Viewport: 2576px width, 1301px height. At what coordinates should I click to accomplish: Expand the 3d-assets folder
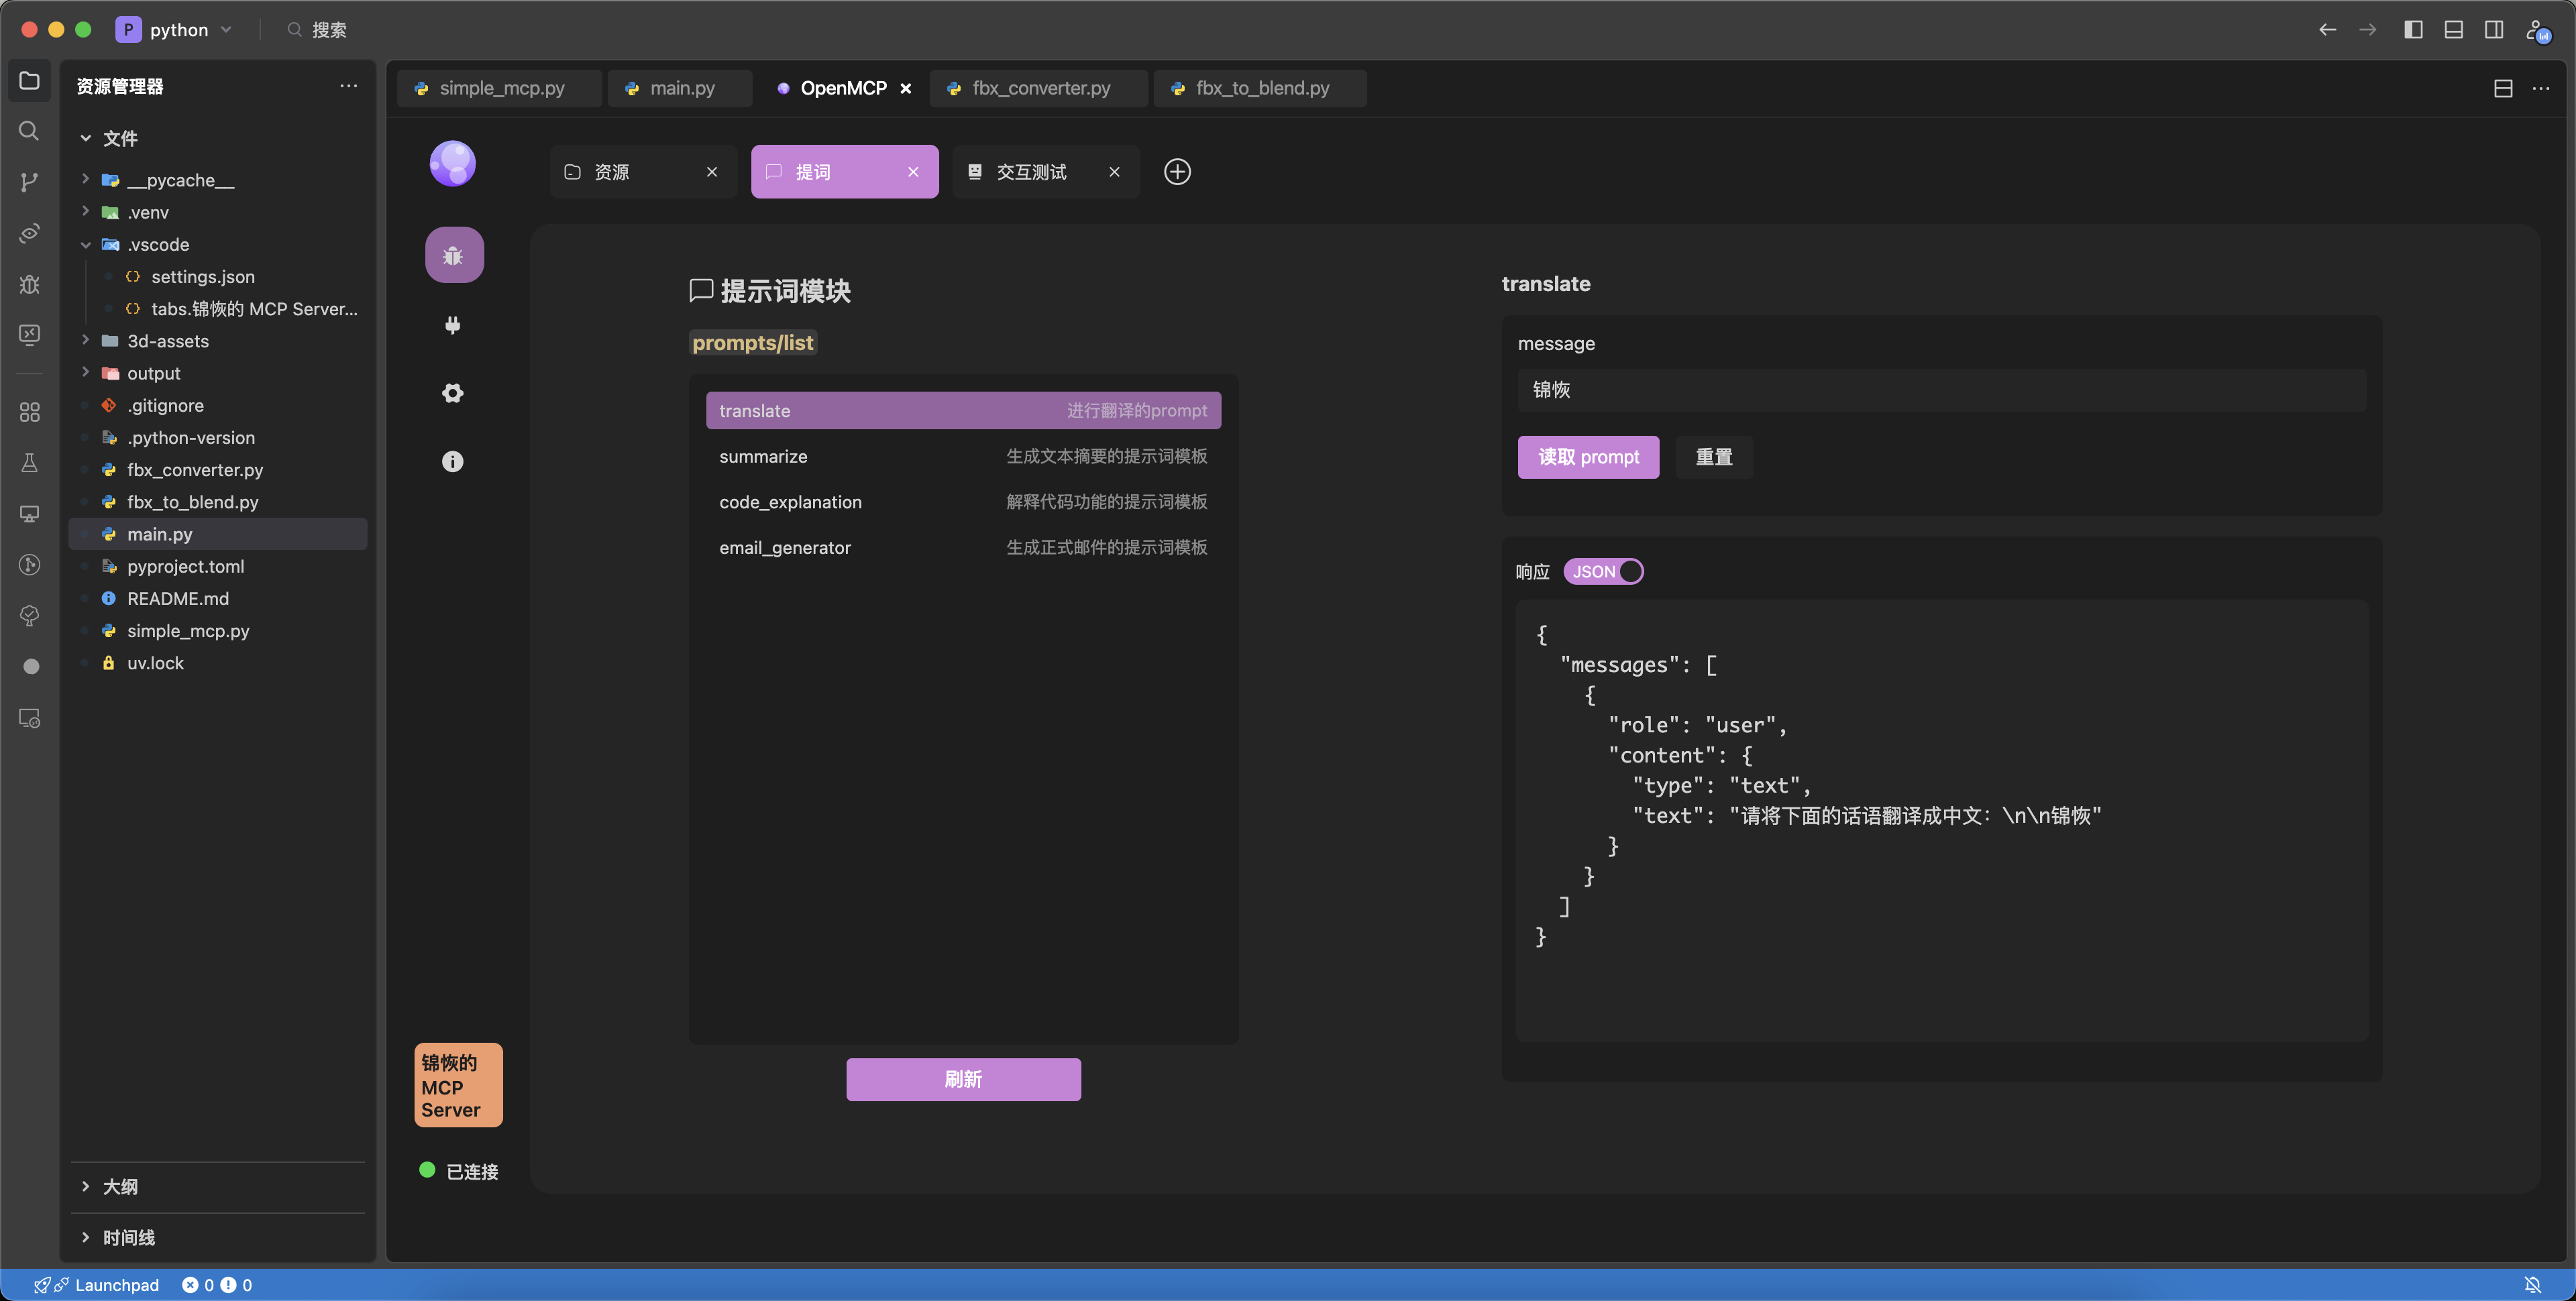coord(167,341)
